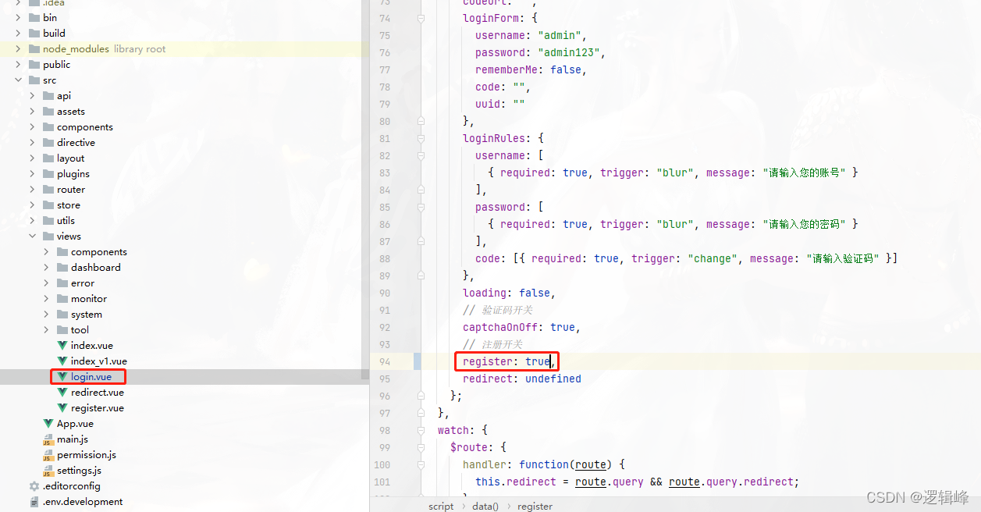Click Vue icon of login.vue
This screenshot has width=981, height=512.
click(62, 376)
